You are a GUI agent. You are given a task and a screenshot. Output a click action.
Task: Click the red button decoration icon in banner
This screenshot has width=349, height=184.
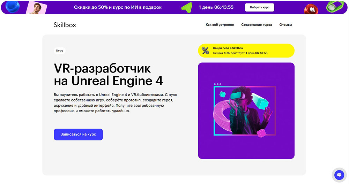click(311, 9)
